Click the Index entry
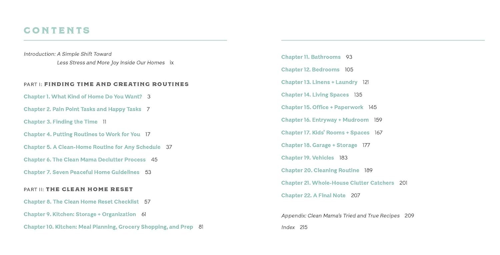Screen dimensions: 500x255 click(288, 227)
